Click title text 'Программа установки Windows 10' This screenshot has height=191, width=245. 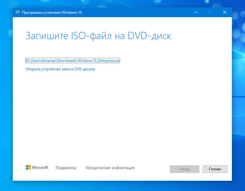coord(52,13)
